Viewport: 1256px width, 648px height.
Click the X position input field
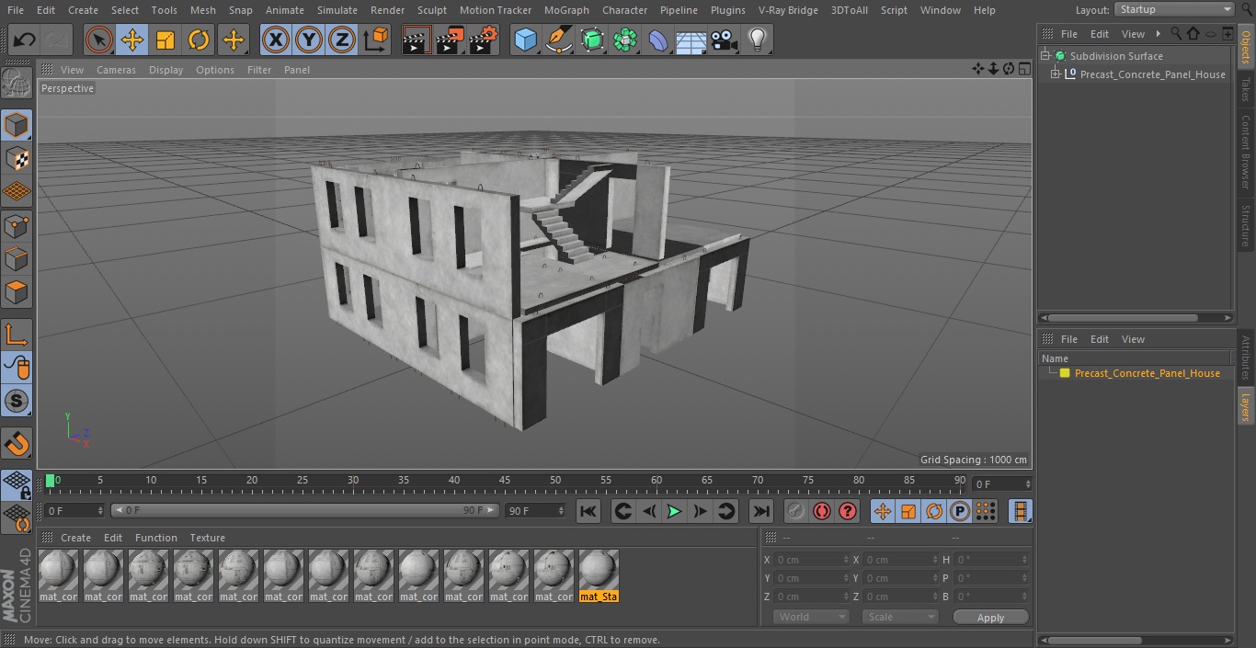click(x=812, y=560)
